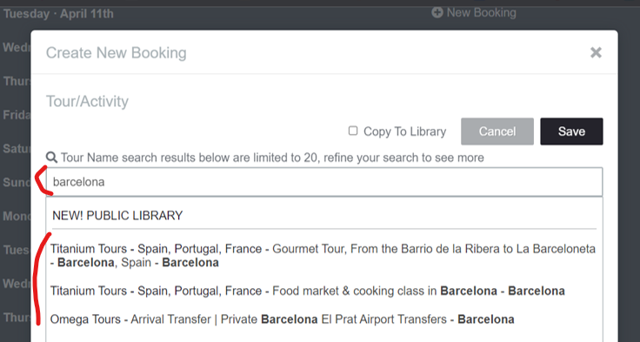Enable the Copy To Library checkbox
Screen dimensions: 640x342
coord(353,131)
